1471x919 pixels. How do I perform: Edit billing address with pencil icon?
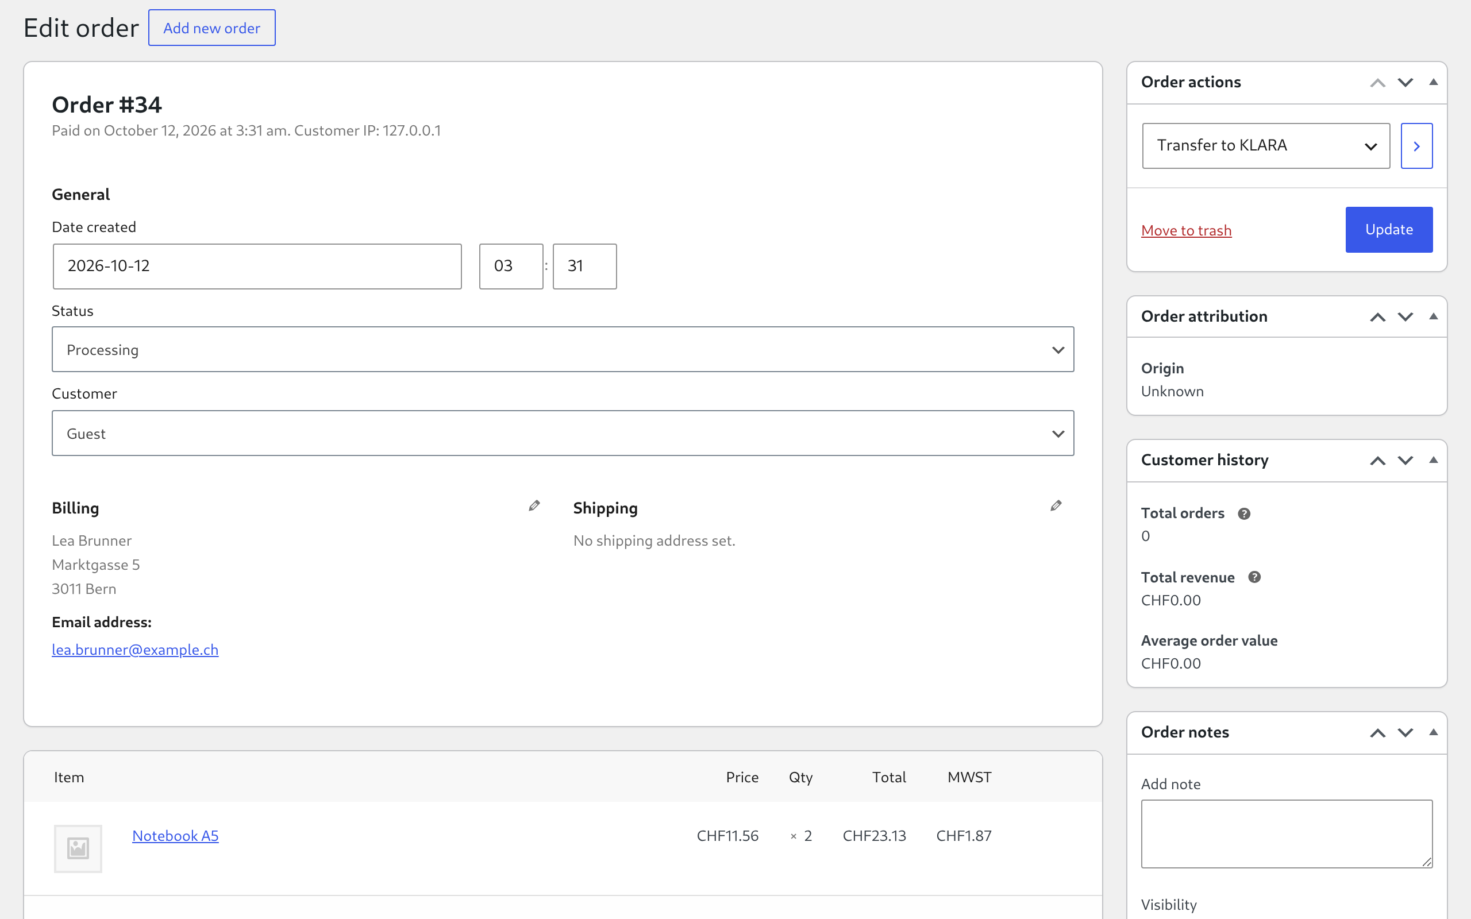(534, 505)
